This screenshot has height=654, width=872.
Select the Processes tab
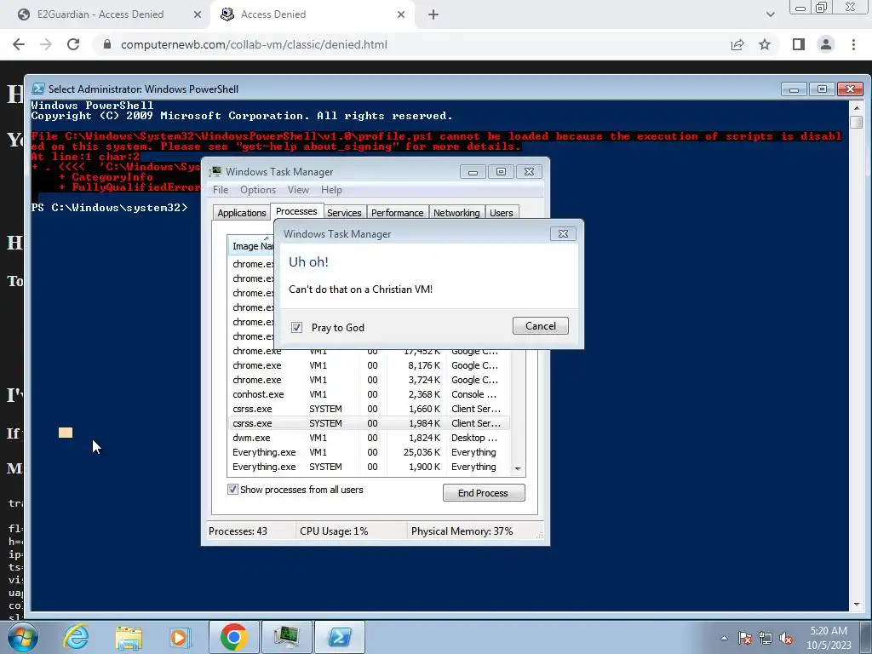(x=296, y=211)
